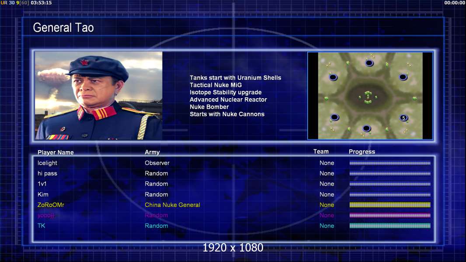The height and width of the screenshot is (262, 466).
Task: Select player name 1v1
Action: click(42, 184)
